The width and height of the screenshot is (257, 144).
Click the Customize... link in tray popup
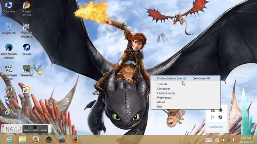216,127
